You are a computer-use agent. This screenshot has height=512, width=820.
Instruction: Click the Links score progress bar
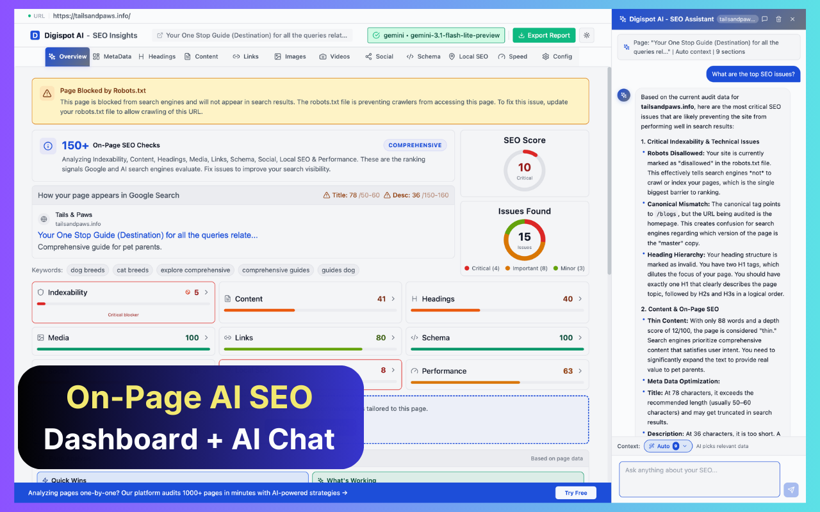(310, 349)
